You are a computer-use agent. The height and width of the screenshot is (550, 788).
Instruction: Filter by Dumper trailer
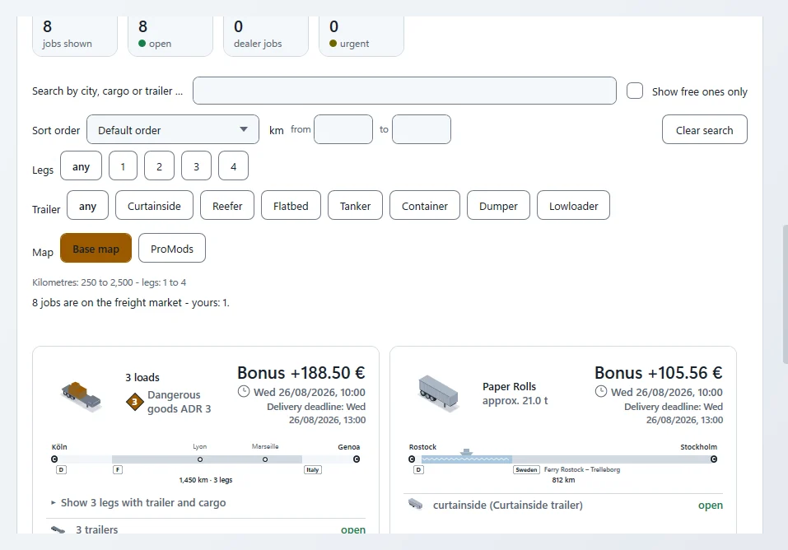pyautogui.click(x=498, y=206)
